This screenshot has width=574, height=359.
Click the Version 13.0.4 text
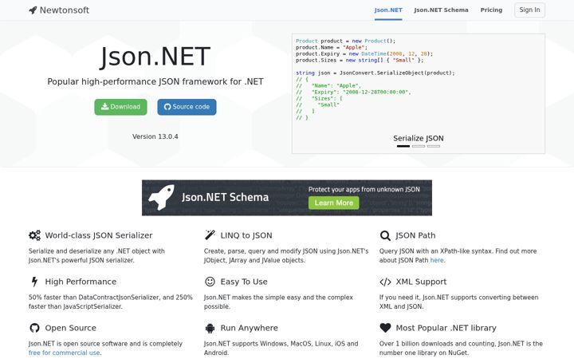tap(155, 136)
